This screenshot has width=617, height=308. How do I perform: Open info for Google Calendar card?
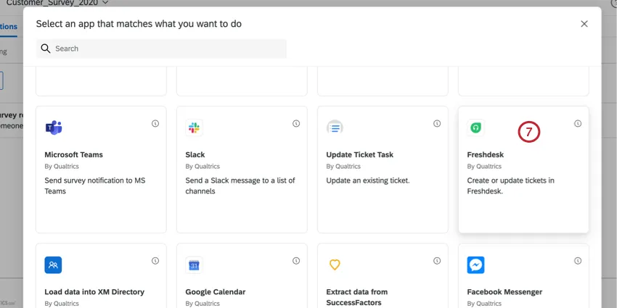pyautogui.click(x=296, y=261)
